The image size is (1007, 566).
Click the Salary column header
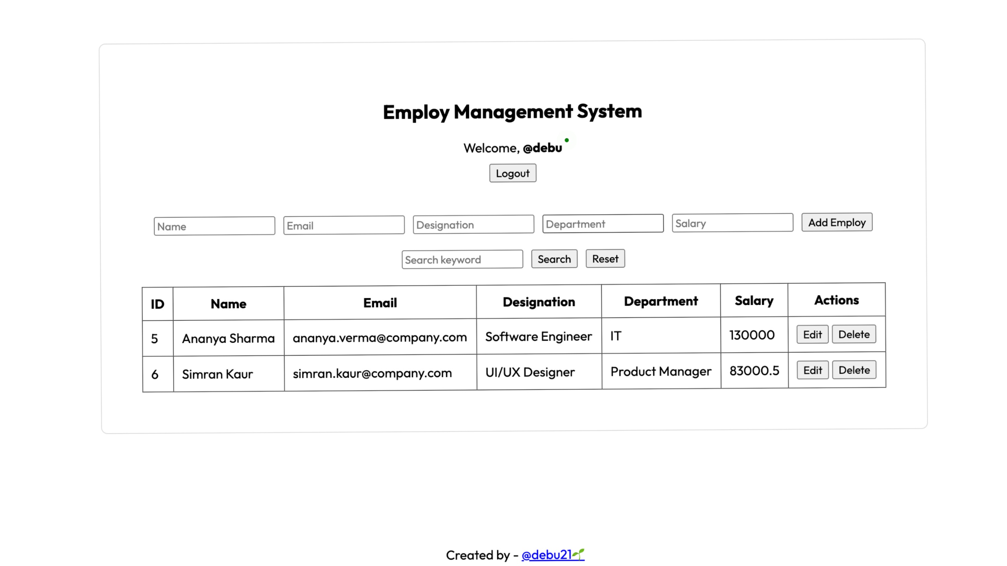pos(754,301)
